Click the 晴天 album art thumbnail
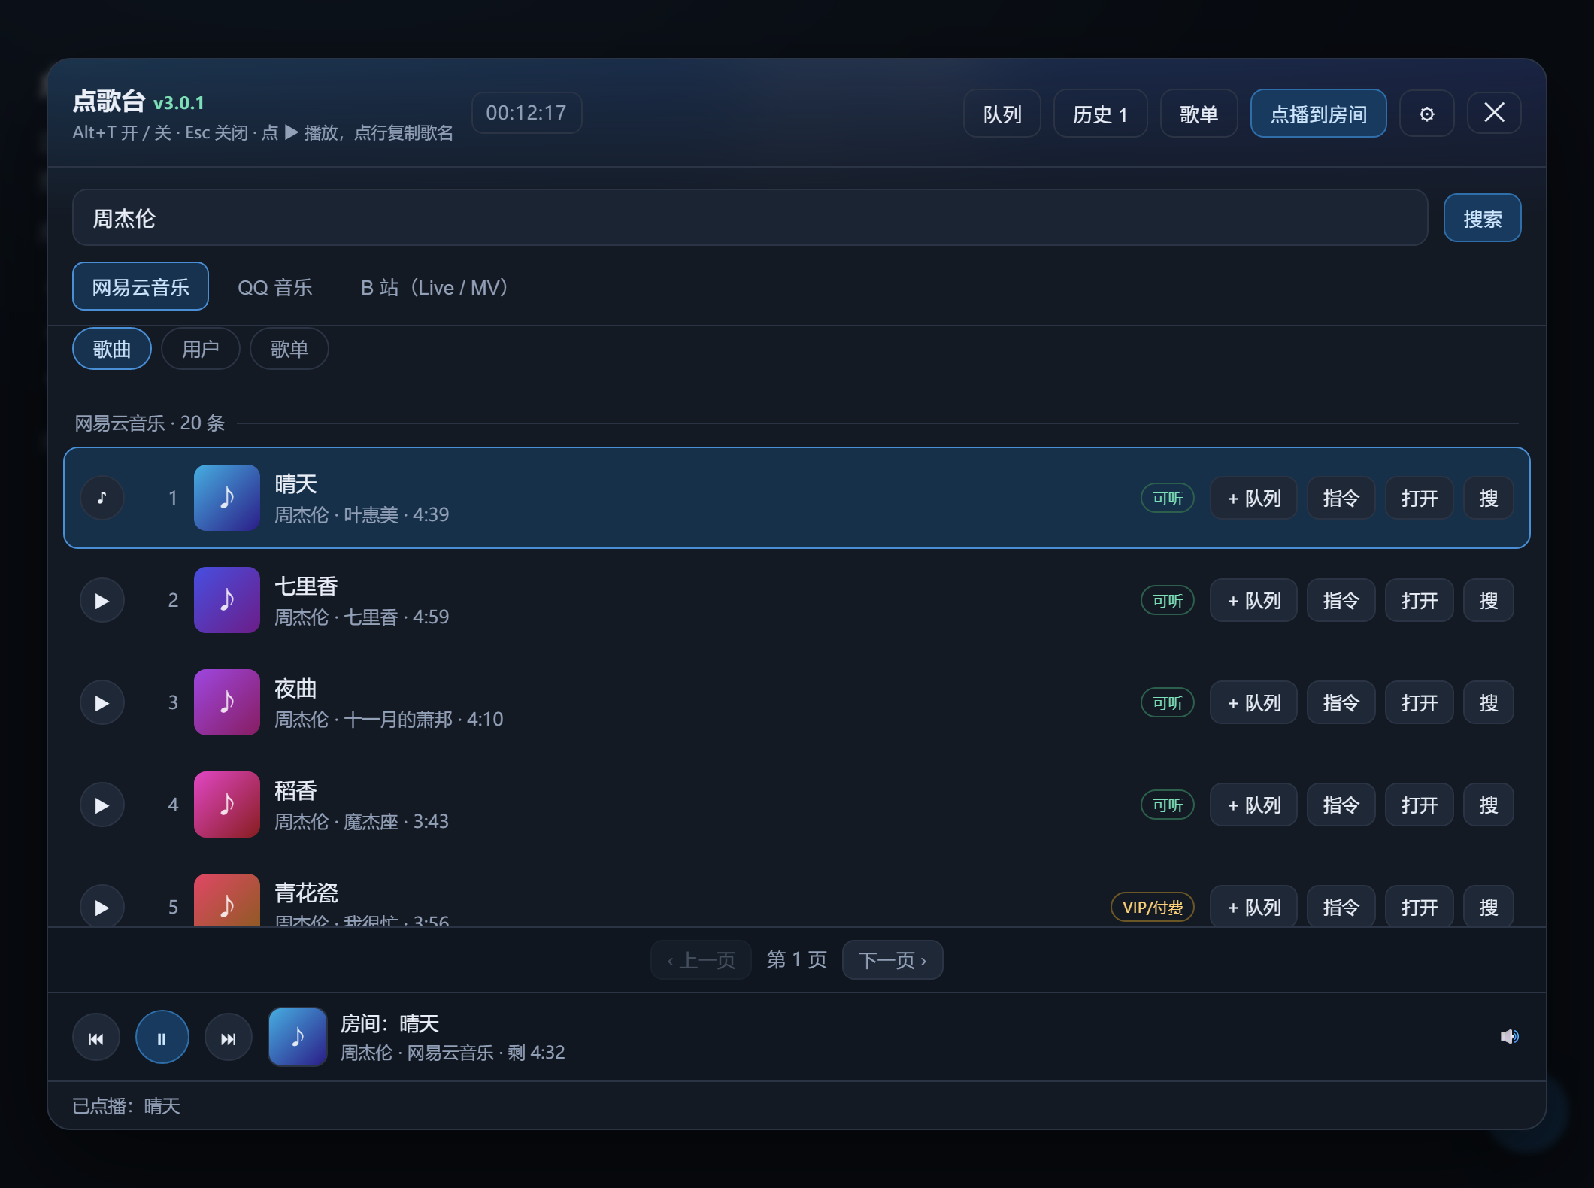Viewport: 1594px width, 1188px height. tap(227, 498)
